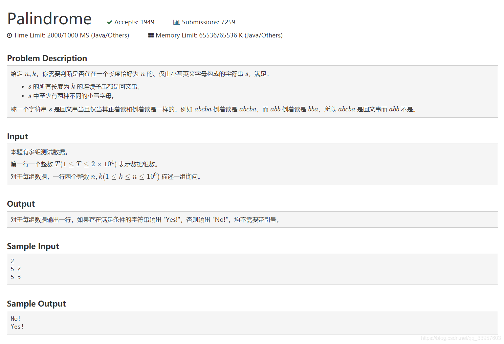
Task: Click sample input line '5 3'
Action: click(16, 277)
